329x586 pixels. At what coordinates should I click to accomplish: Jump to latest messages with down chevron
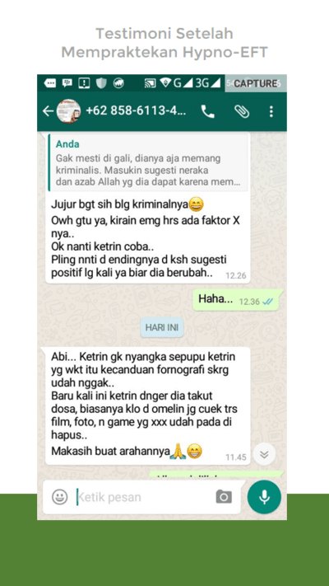(x=264, y=454)
